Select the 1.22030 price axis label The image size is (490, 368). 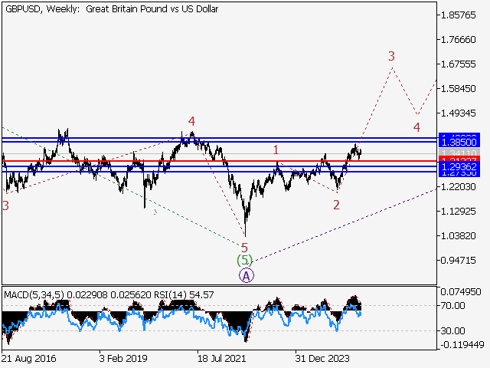point(459,187)
